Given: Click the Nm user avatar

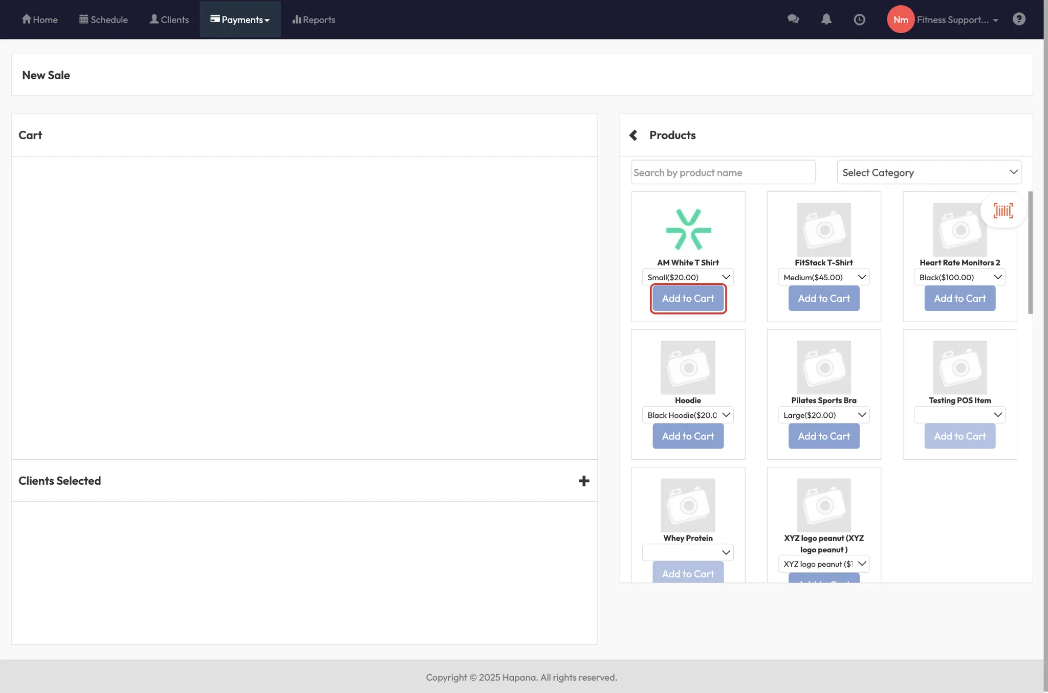Looking at the screenshot, I should click(x=900, y=19).
